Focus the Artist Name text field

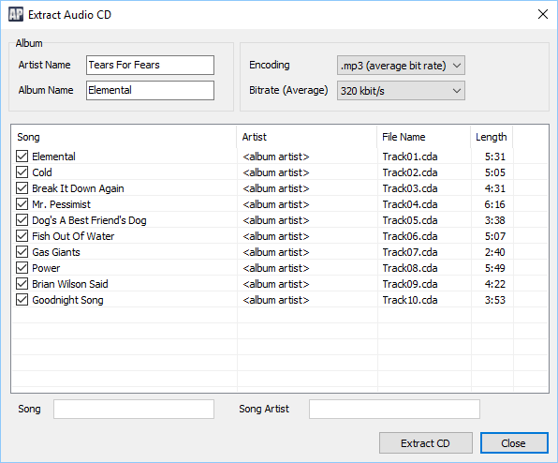(x=150, y=65)
